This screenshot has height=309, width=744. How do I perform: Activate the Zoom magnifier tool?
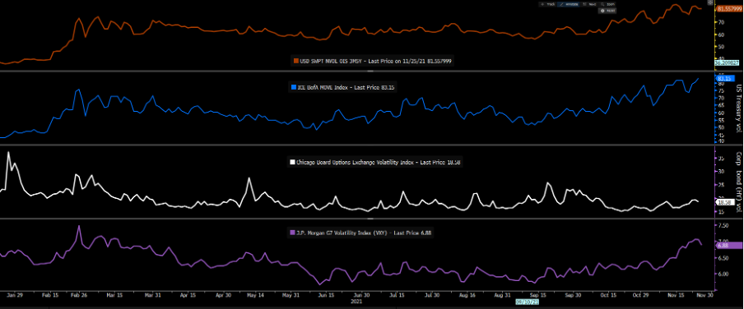[x=607, y=4]
